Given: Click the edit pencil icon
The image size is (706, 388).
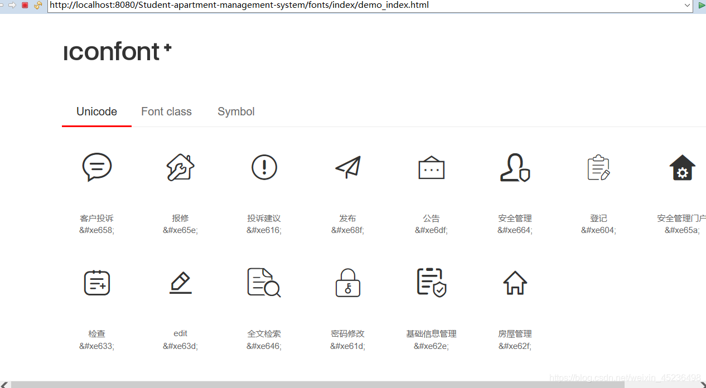Looking at the screenshot, I should pos(181,283).
